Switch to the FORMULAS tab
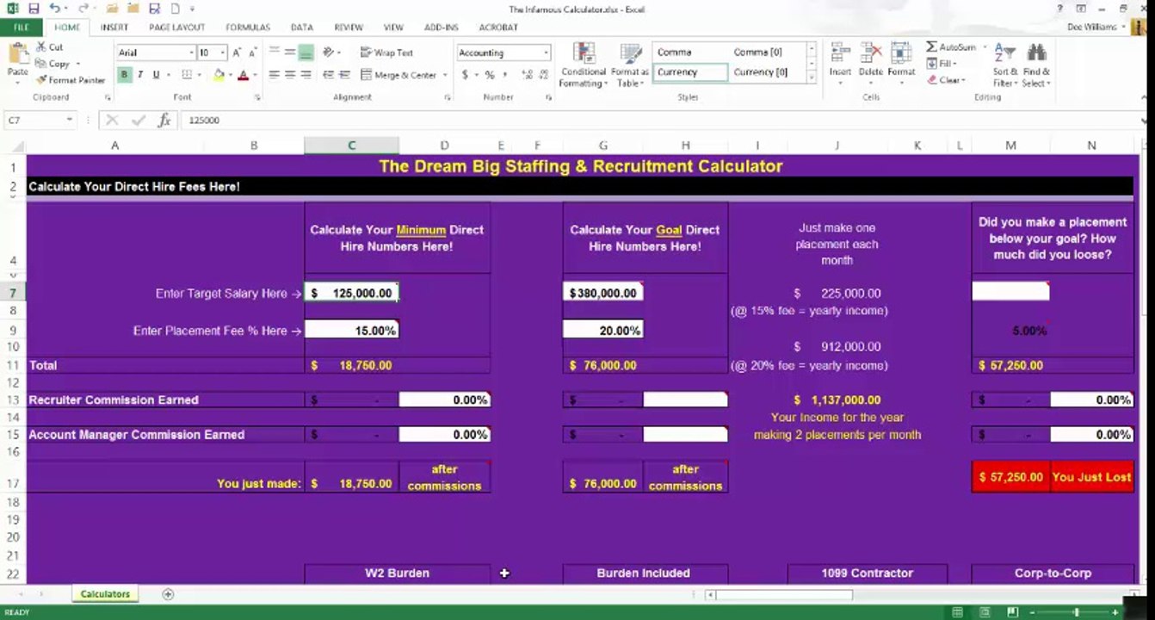 coord(248,28)
